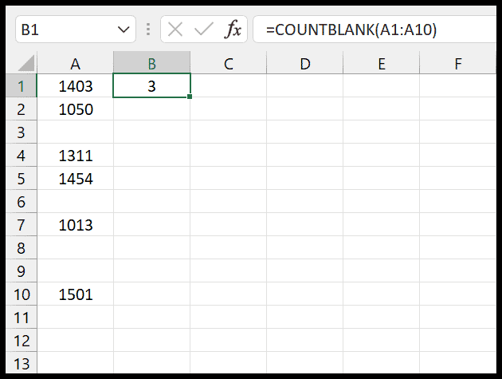Select column A header
The width and height of the screenshot is (502, 379).
[75, 64]
